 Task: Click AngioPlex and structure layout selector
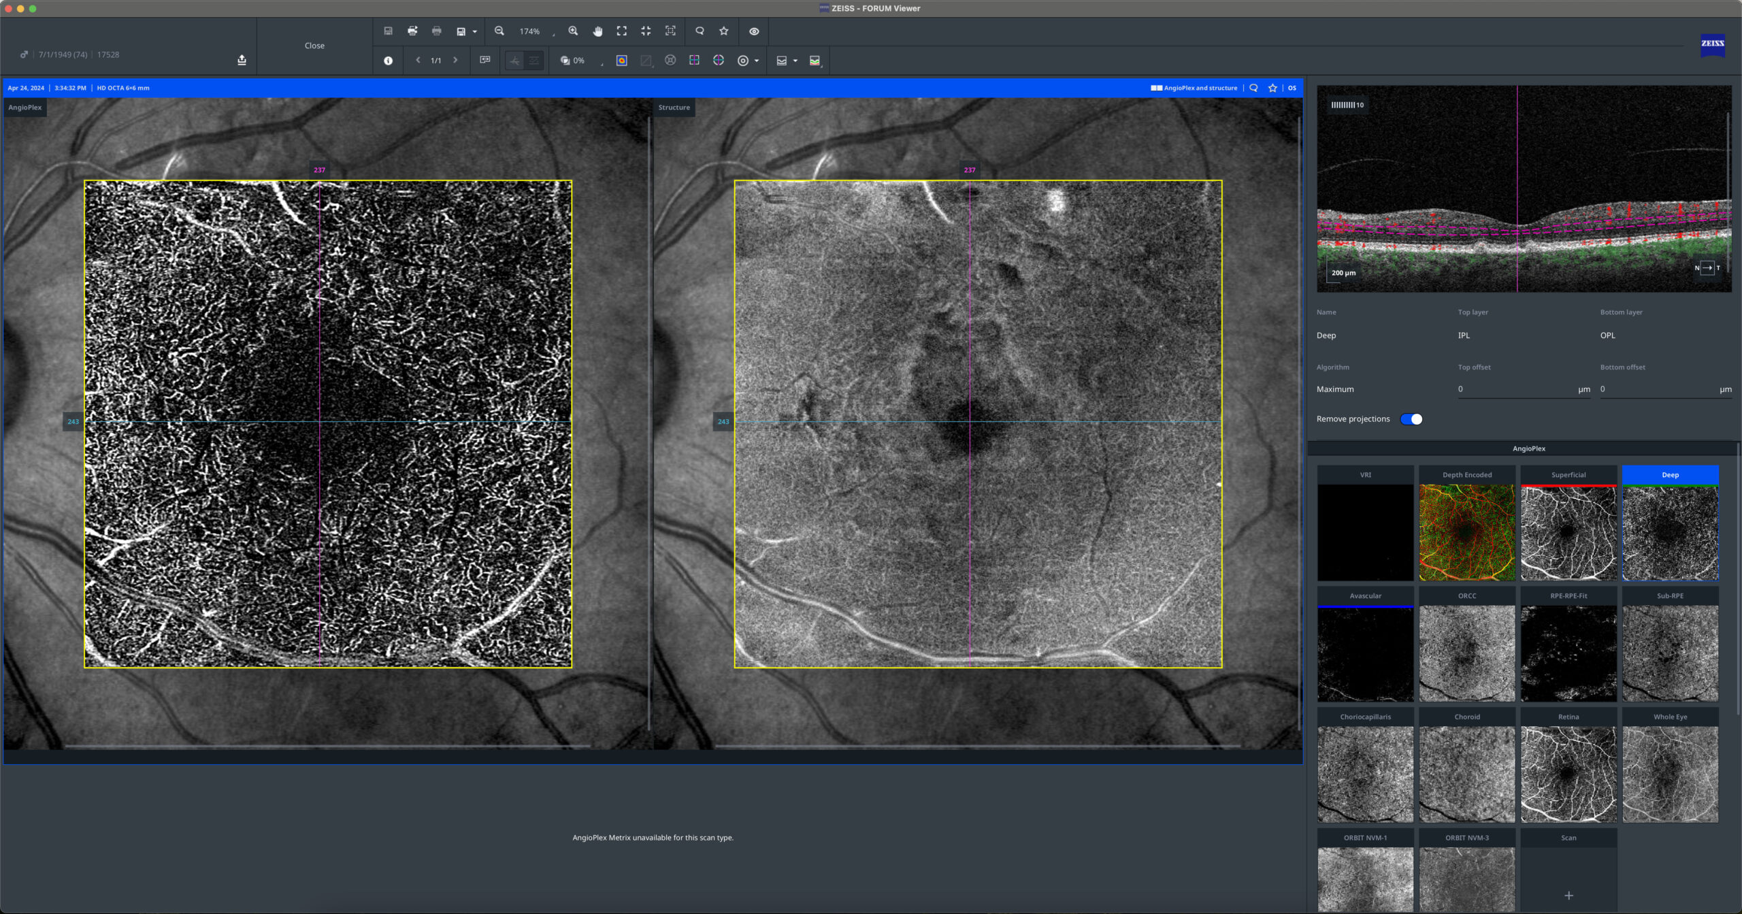click(1194, 88)
